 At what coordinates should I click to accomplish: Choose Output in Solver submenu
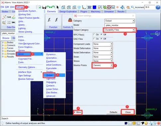(54, 75)
